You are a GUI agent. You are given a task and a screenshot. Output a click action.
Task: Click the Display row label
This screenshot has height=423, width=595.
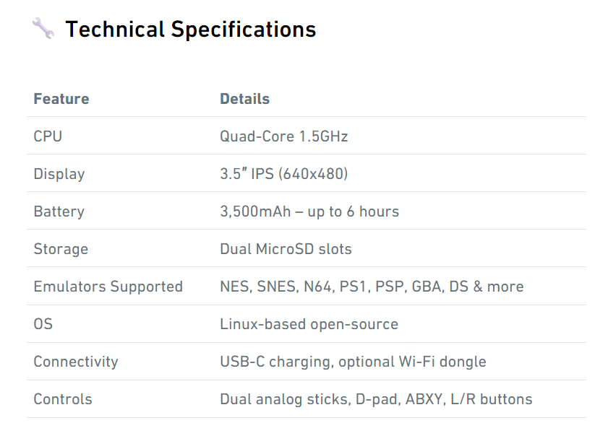pos(59,175)
